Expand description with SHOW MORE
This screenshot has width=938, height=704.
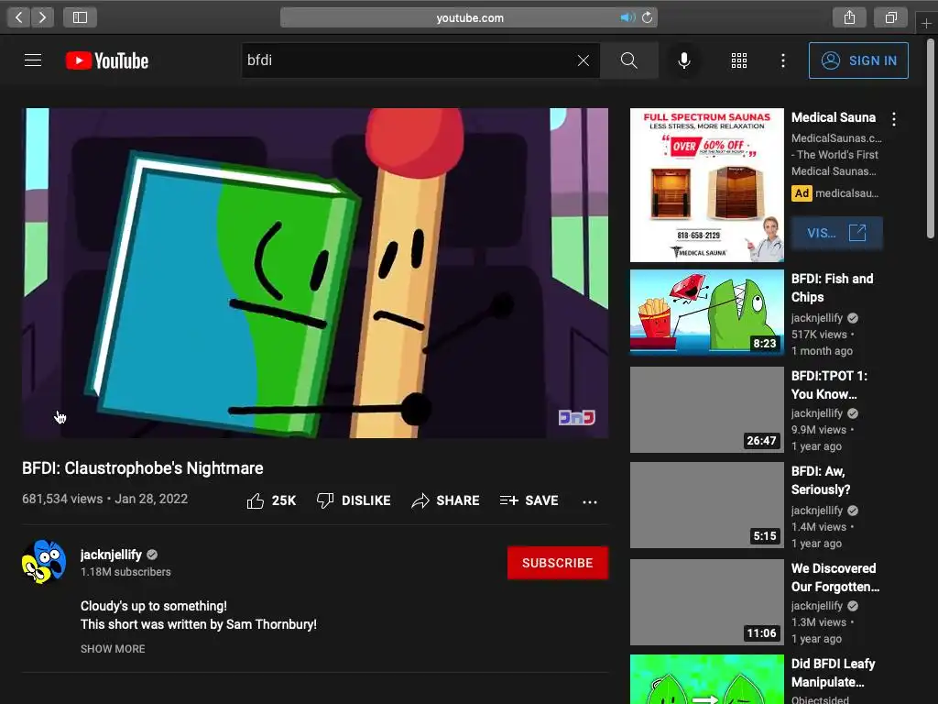coord(113,648)
